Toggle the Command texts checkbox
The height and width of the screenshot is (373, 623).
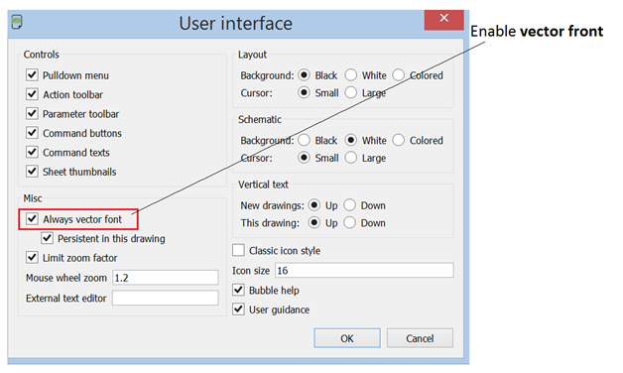click(x=32, y=152)
